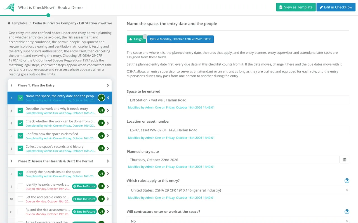Click the Planned entry date field
Image resolution: width=358 pixels, height=223 pixels.
click(233, 160)
